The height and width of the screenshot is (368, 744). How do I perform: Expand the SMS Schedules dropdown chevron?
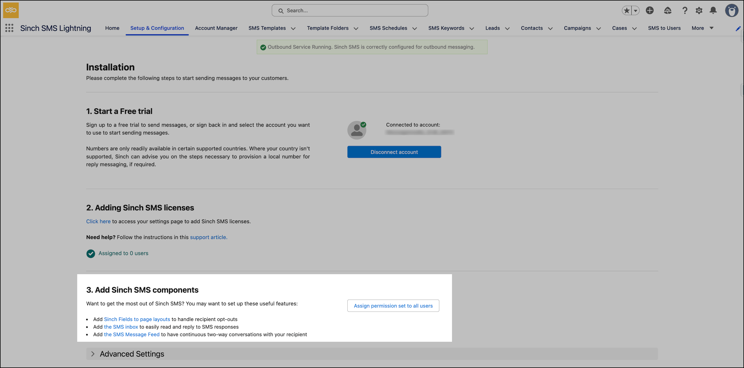[x=415, y=28]
